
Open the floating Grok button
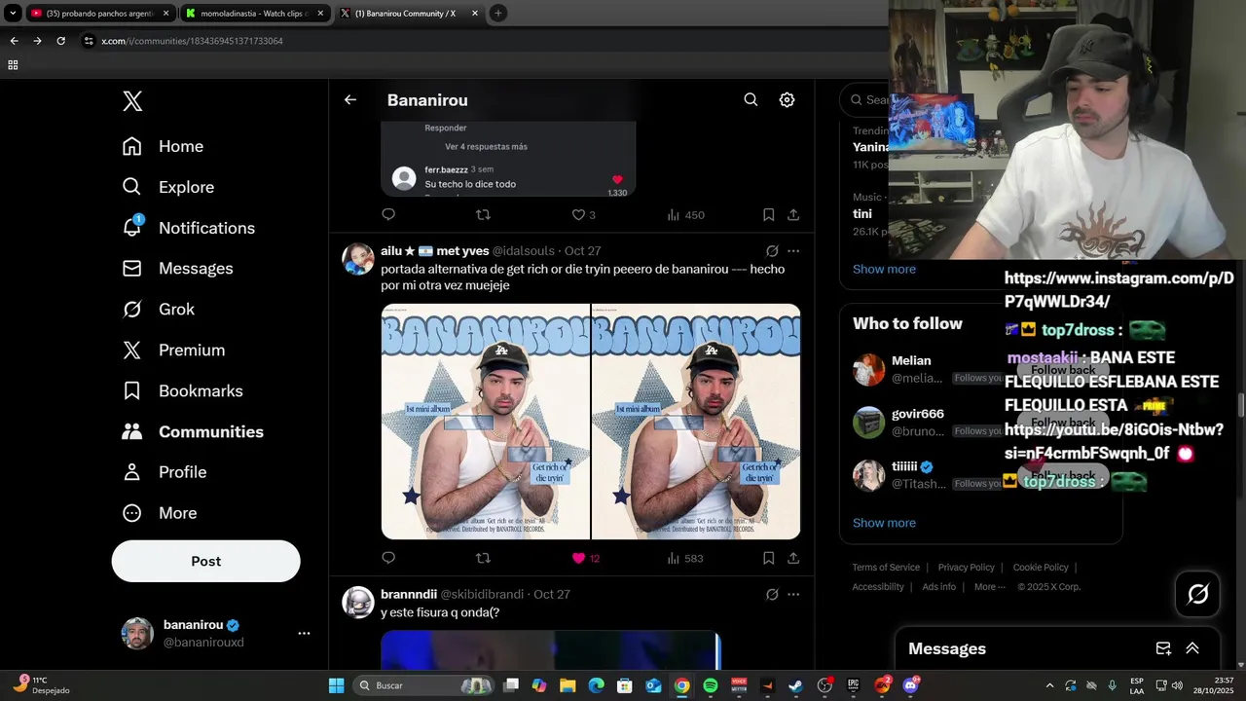click(x=1197, y=594)
